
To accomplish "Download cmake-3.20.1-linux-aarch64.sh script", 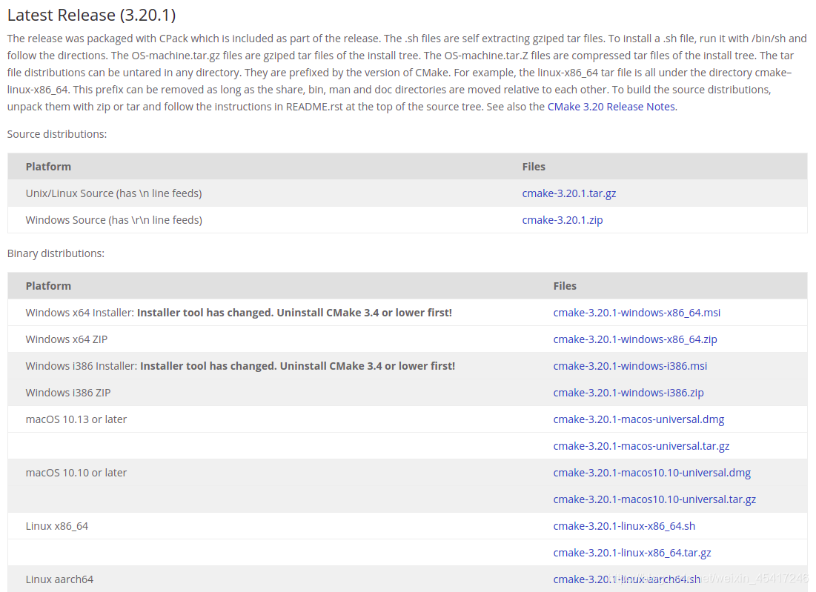I will pyautogui.click(x=626, y=579).
